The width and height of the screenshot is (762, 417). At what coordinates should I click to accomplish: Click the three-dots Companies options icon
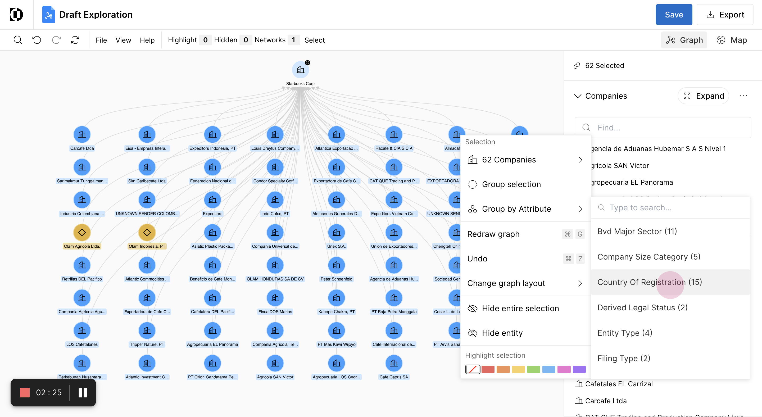[743, 96]
